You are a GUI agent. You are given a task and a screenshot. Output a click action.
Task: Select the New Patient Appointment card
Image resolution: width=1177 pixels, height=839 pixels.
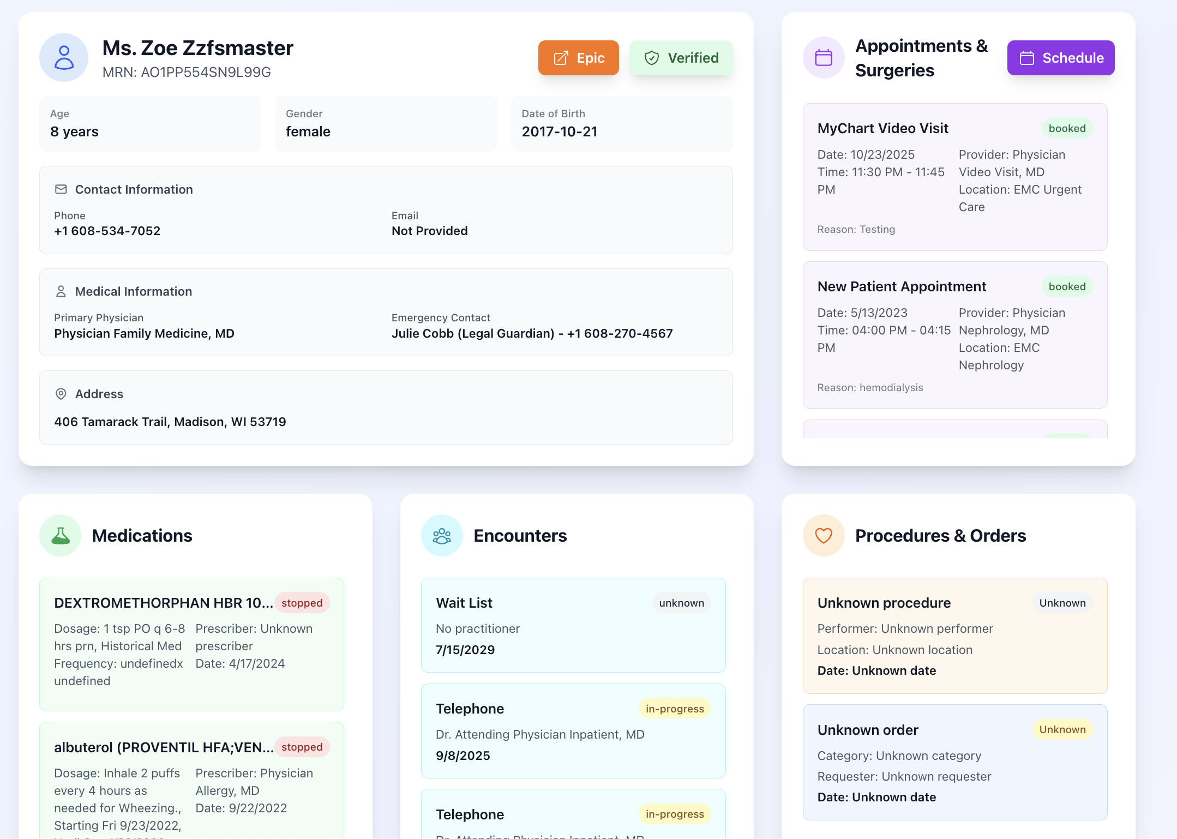[x=954, y=335]
